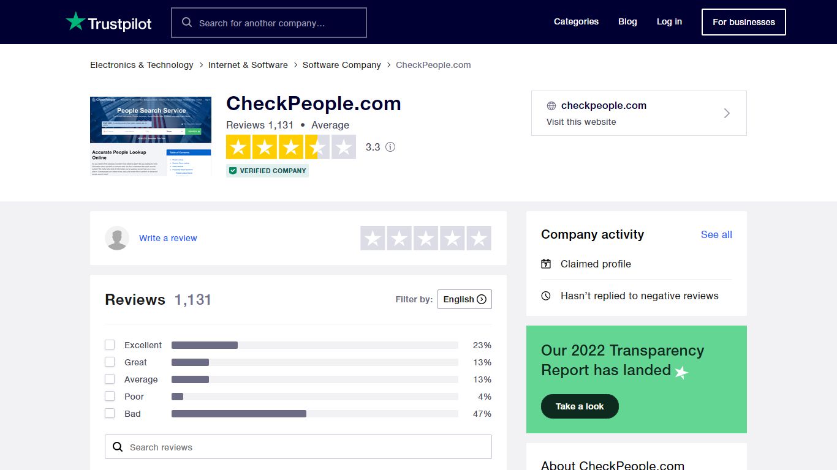This screenshot has width=837, height=470.
Task: Click the CheckPeople.com page heading
Action: [x=314, y=103]
